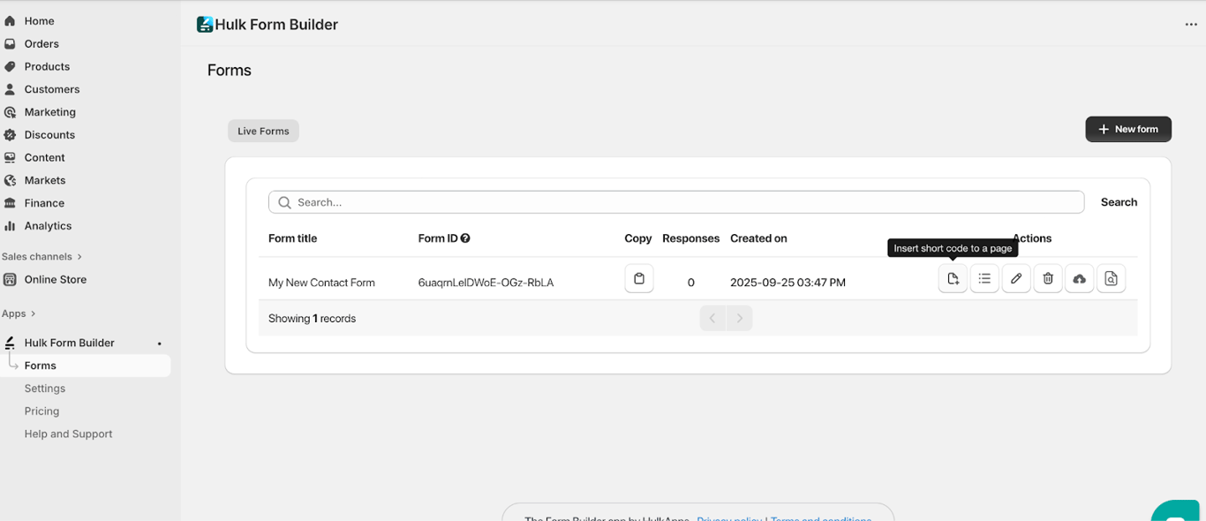Screen dimensions: 1206x521
Task: Preview the form with the magnifier document icon
Action: [x=1111, y=279]
